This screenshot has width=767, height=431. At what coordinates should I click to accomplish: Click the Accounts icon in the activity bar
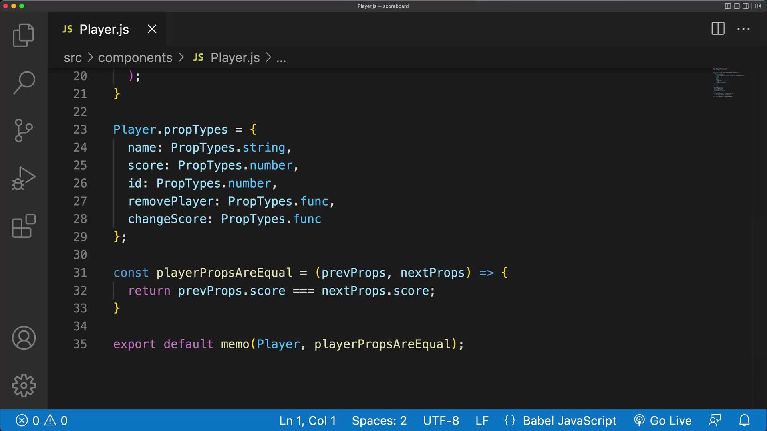(x=24, y=338)
